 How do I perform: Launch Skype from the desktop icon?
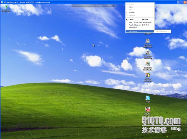148,99
